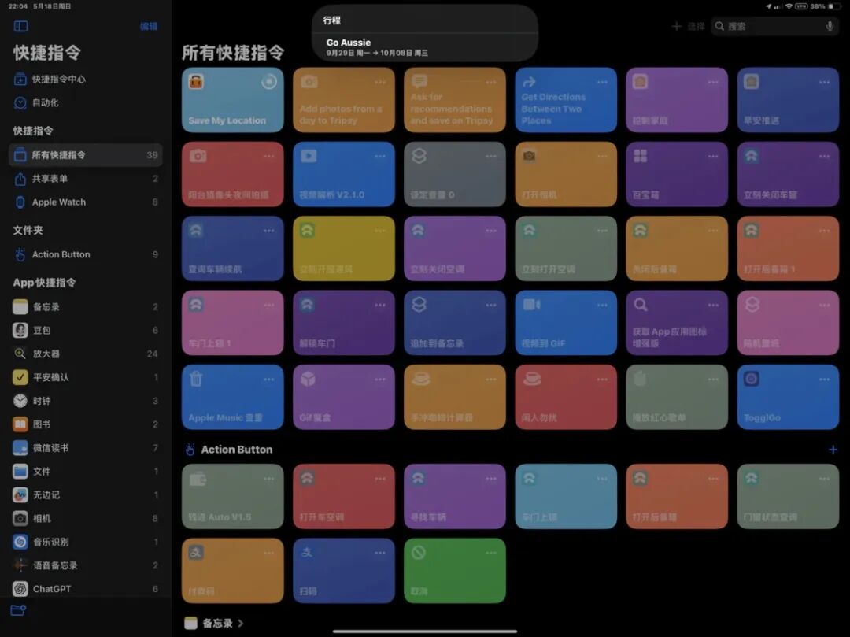
Task: Select 平安确认 in the sidebar
Action: [86, 377]
